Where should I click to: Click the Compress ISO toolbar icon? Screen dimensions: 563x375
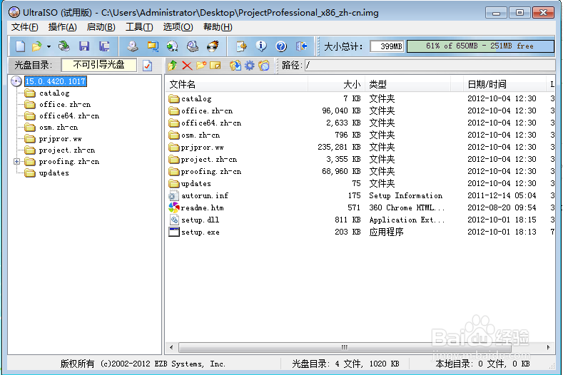pos(173,46)
